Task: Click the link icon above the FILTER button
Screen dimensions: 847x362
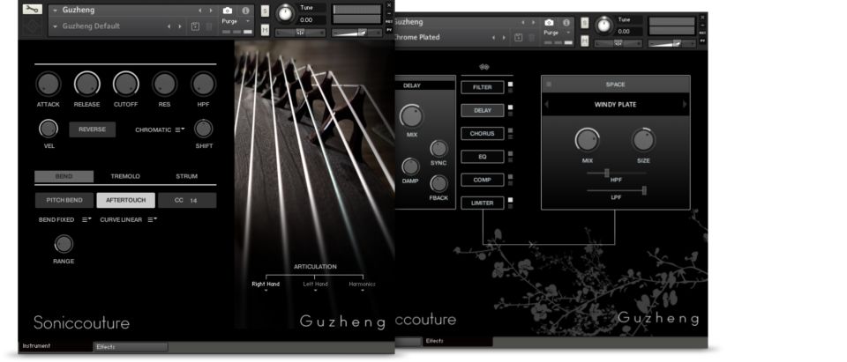Action: (483, 67)
